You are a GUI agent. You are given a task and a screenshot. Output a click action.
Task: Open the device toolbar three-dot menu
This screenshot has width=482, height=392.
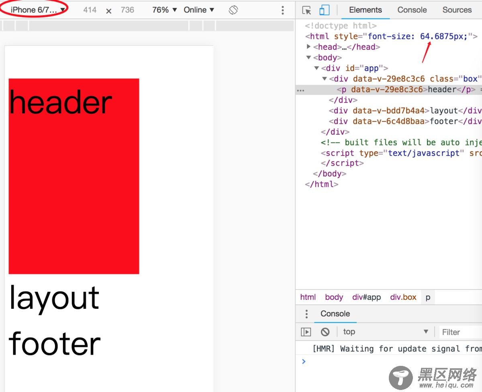pyautogui.click(x=283, y=10)
